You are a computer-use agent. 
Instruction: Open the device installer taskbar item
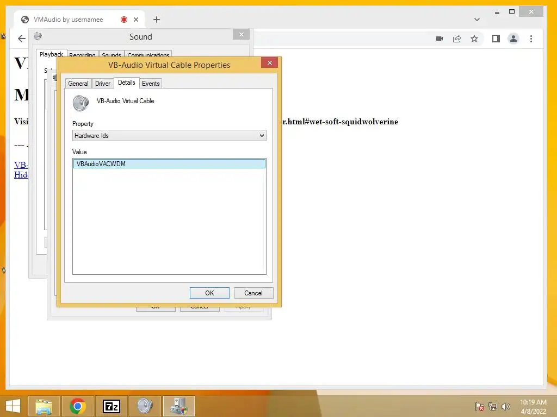[x=178, y=406]
